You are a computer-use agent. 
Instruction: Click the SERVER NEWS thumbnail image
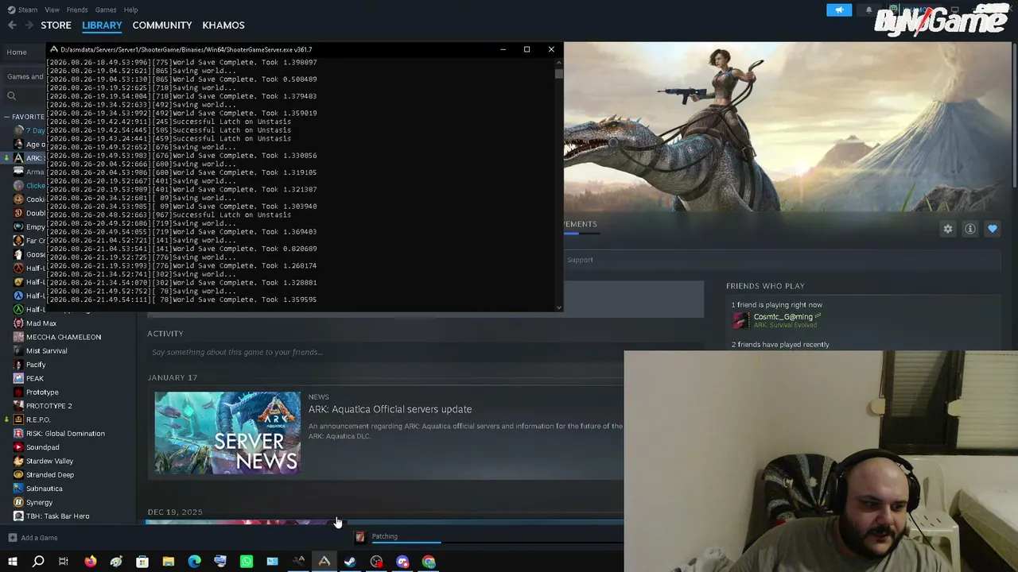pyautogui.click(x=227, y=433)
